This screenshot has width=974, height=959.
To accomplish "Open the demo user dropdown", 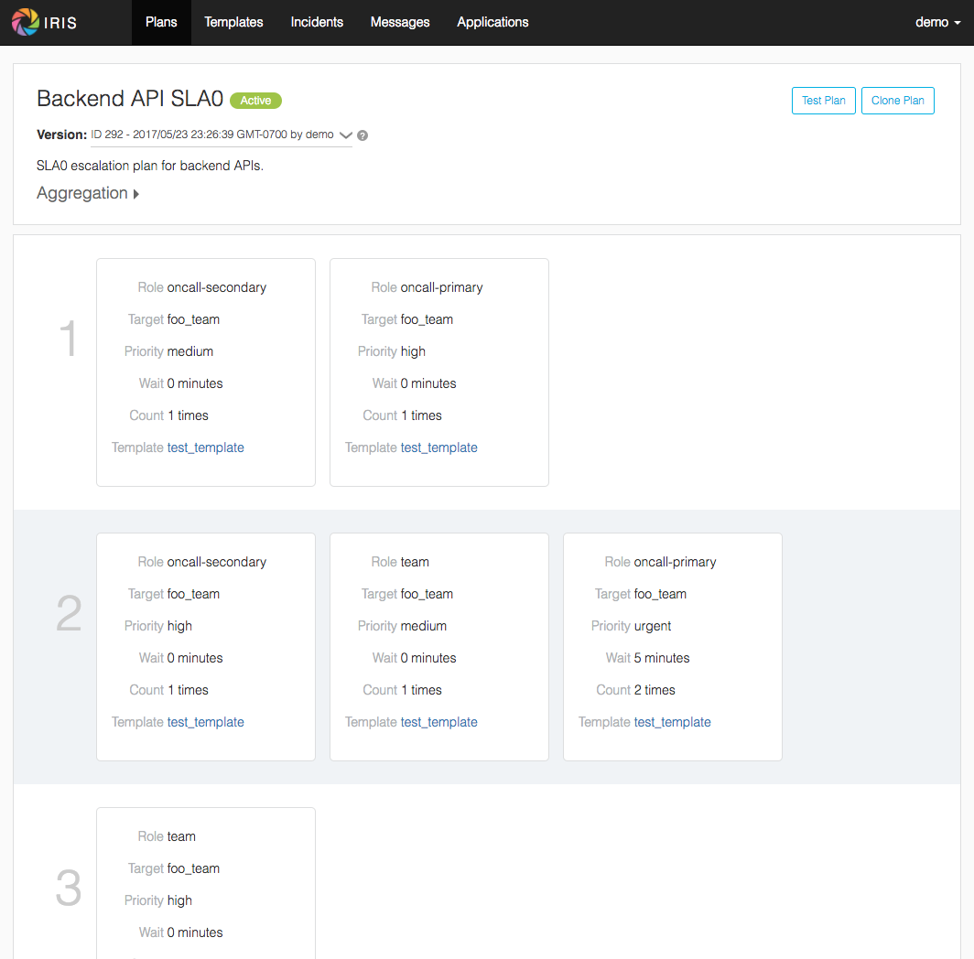I will pos(938,22).
